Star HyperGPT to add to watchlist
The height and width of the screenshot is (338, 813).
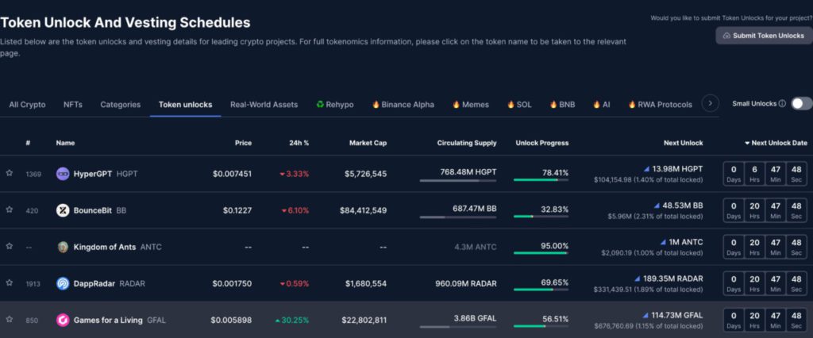10,173
